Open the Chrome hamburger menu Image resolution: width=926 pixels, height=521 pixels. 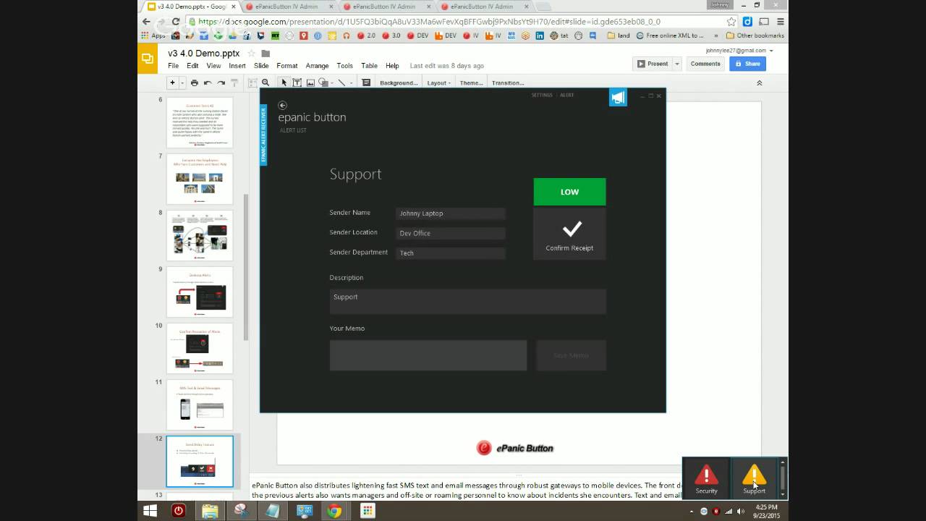coord(780,22)
